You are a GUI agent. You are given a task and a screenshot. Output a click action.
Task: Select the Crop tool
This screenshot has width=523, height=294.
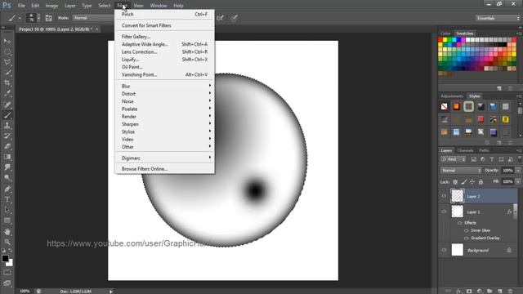point(7,83)
